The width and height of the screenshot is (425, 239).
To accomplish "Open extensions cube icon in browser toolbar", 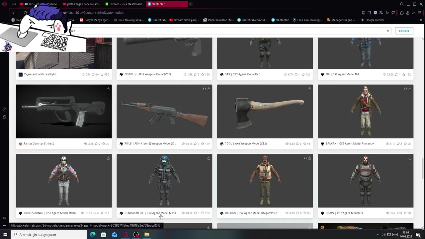I will point(402,13).
